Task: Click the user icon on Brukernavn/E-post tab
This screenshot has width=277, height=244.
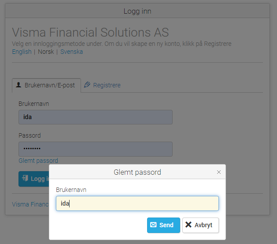Action: [x=18, y=85]
